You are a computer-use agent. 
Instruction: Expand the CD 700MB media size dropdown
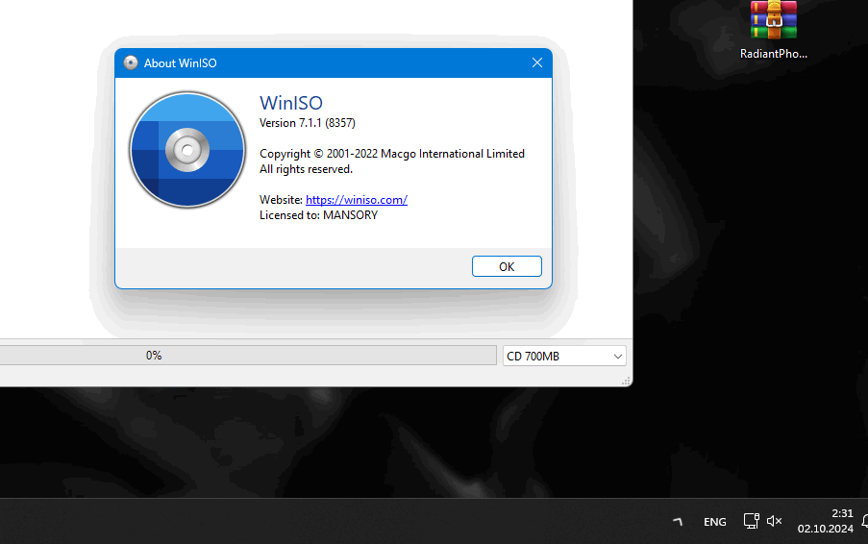tap(564, 356)
